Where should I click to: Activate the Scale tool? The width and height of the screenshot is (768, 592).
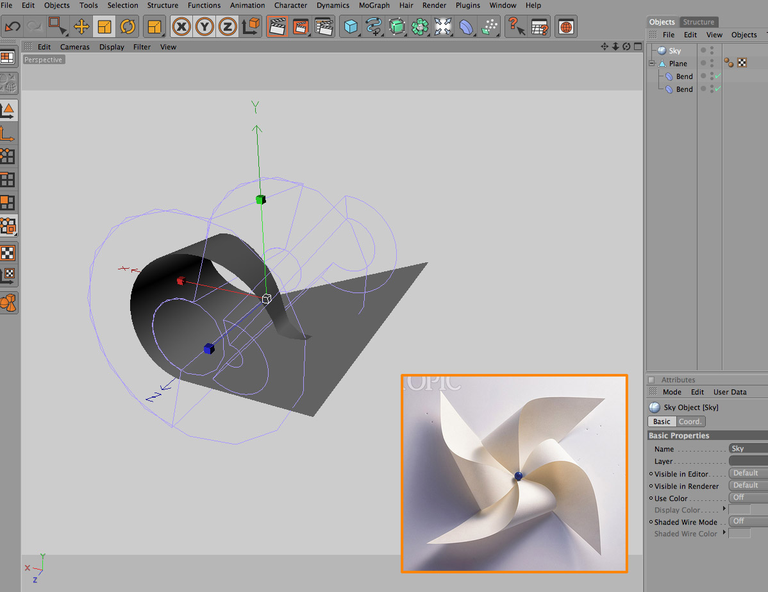(x=104, y=26)
